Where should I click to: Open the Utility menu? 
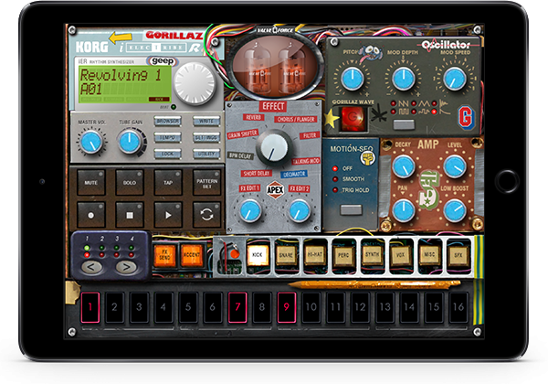coord(206,154)
